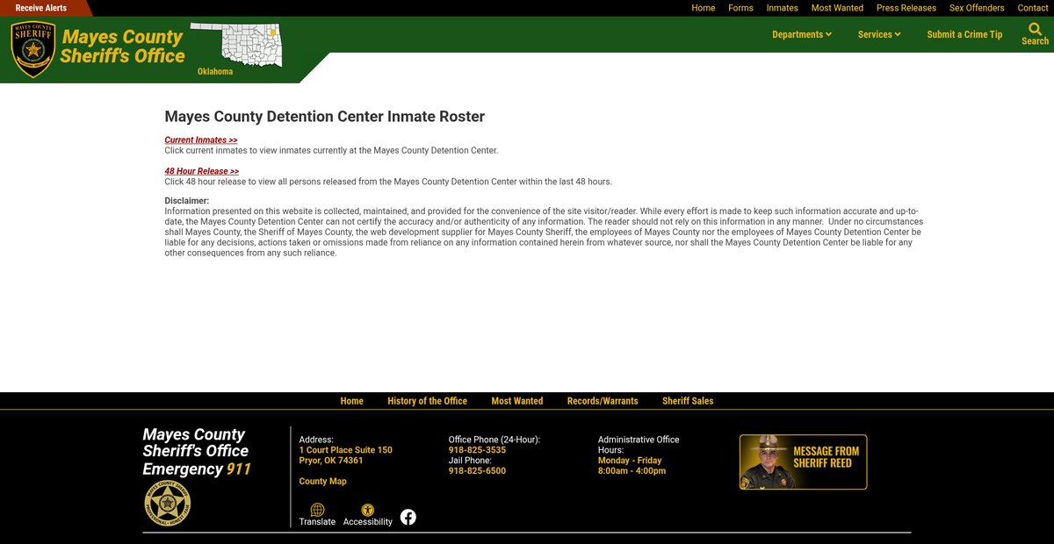Expand the Departments dropdown menu
The height and width of the screenshot is (544, 1054).
click(x=802, y=34)
